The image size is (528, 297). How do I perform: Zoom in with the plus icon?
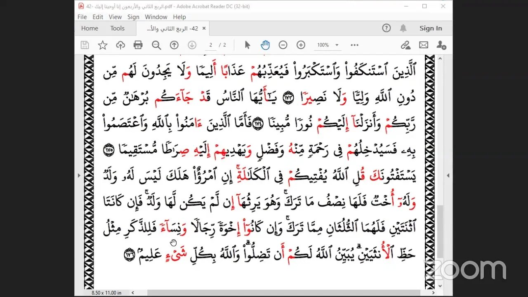click(301, 45)
